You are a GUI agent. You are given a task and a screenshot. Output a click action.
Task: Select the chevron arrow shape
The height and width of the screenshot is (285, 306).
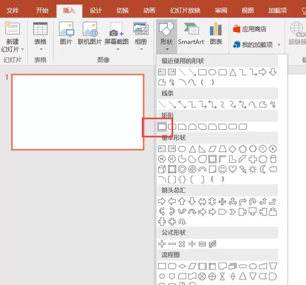(x=233, y=211)
